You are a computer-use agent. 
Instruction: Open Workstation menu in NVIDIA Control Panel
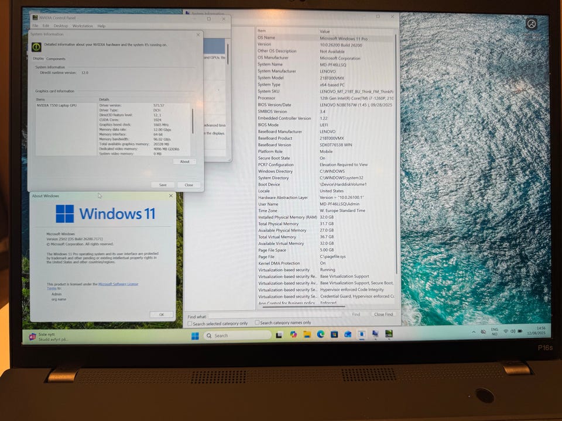83,26
